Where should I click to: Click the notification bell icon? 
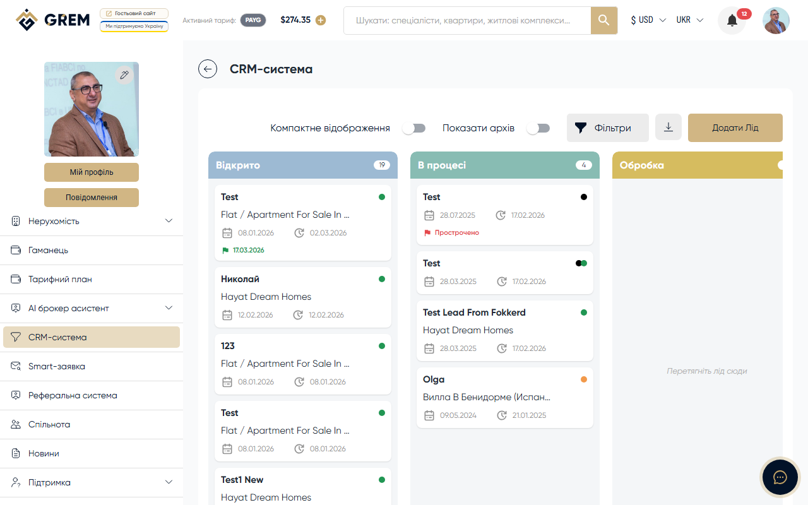(731, 20)
